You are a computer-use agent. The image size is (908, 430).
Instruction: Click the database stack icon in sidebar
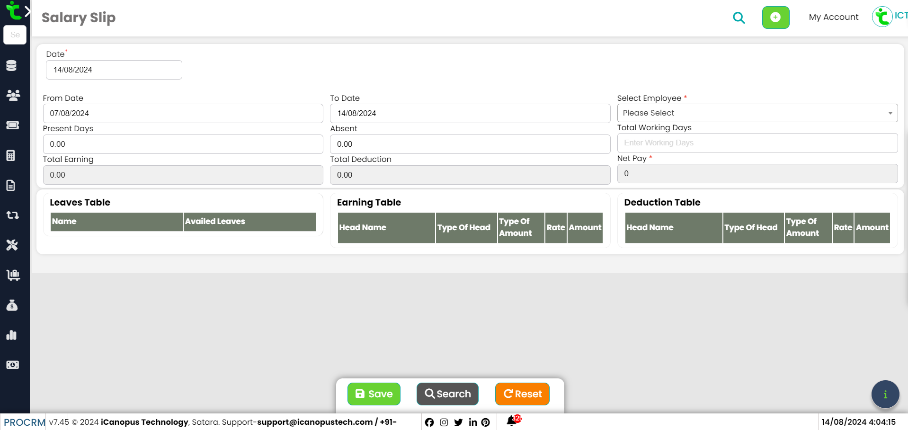(12, 65)
